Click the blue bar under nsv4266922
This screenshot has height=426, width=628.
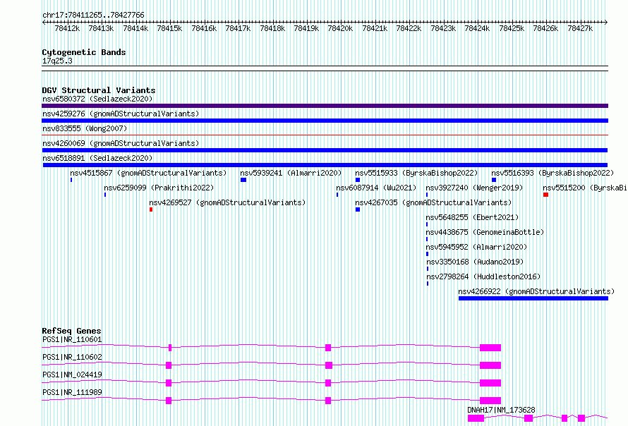[x=533, y=298]
